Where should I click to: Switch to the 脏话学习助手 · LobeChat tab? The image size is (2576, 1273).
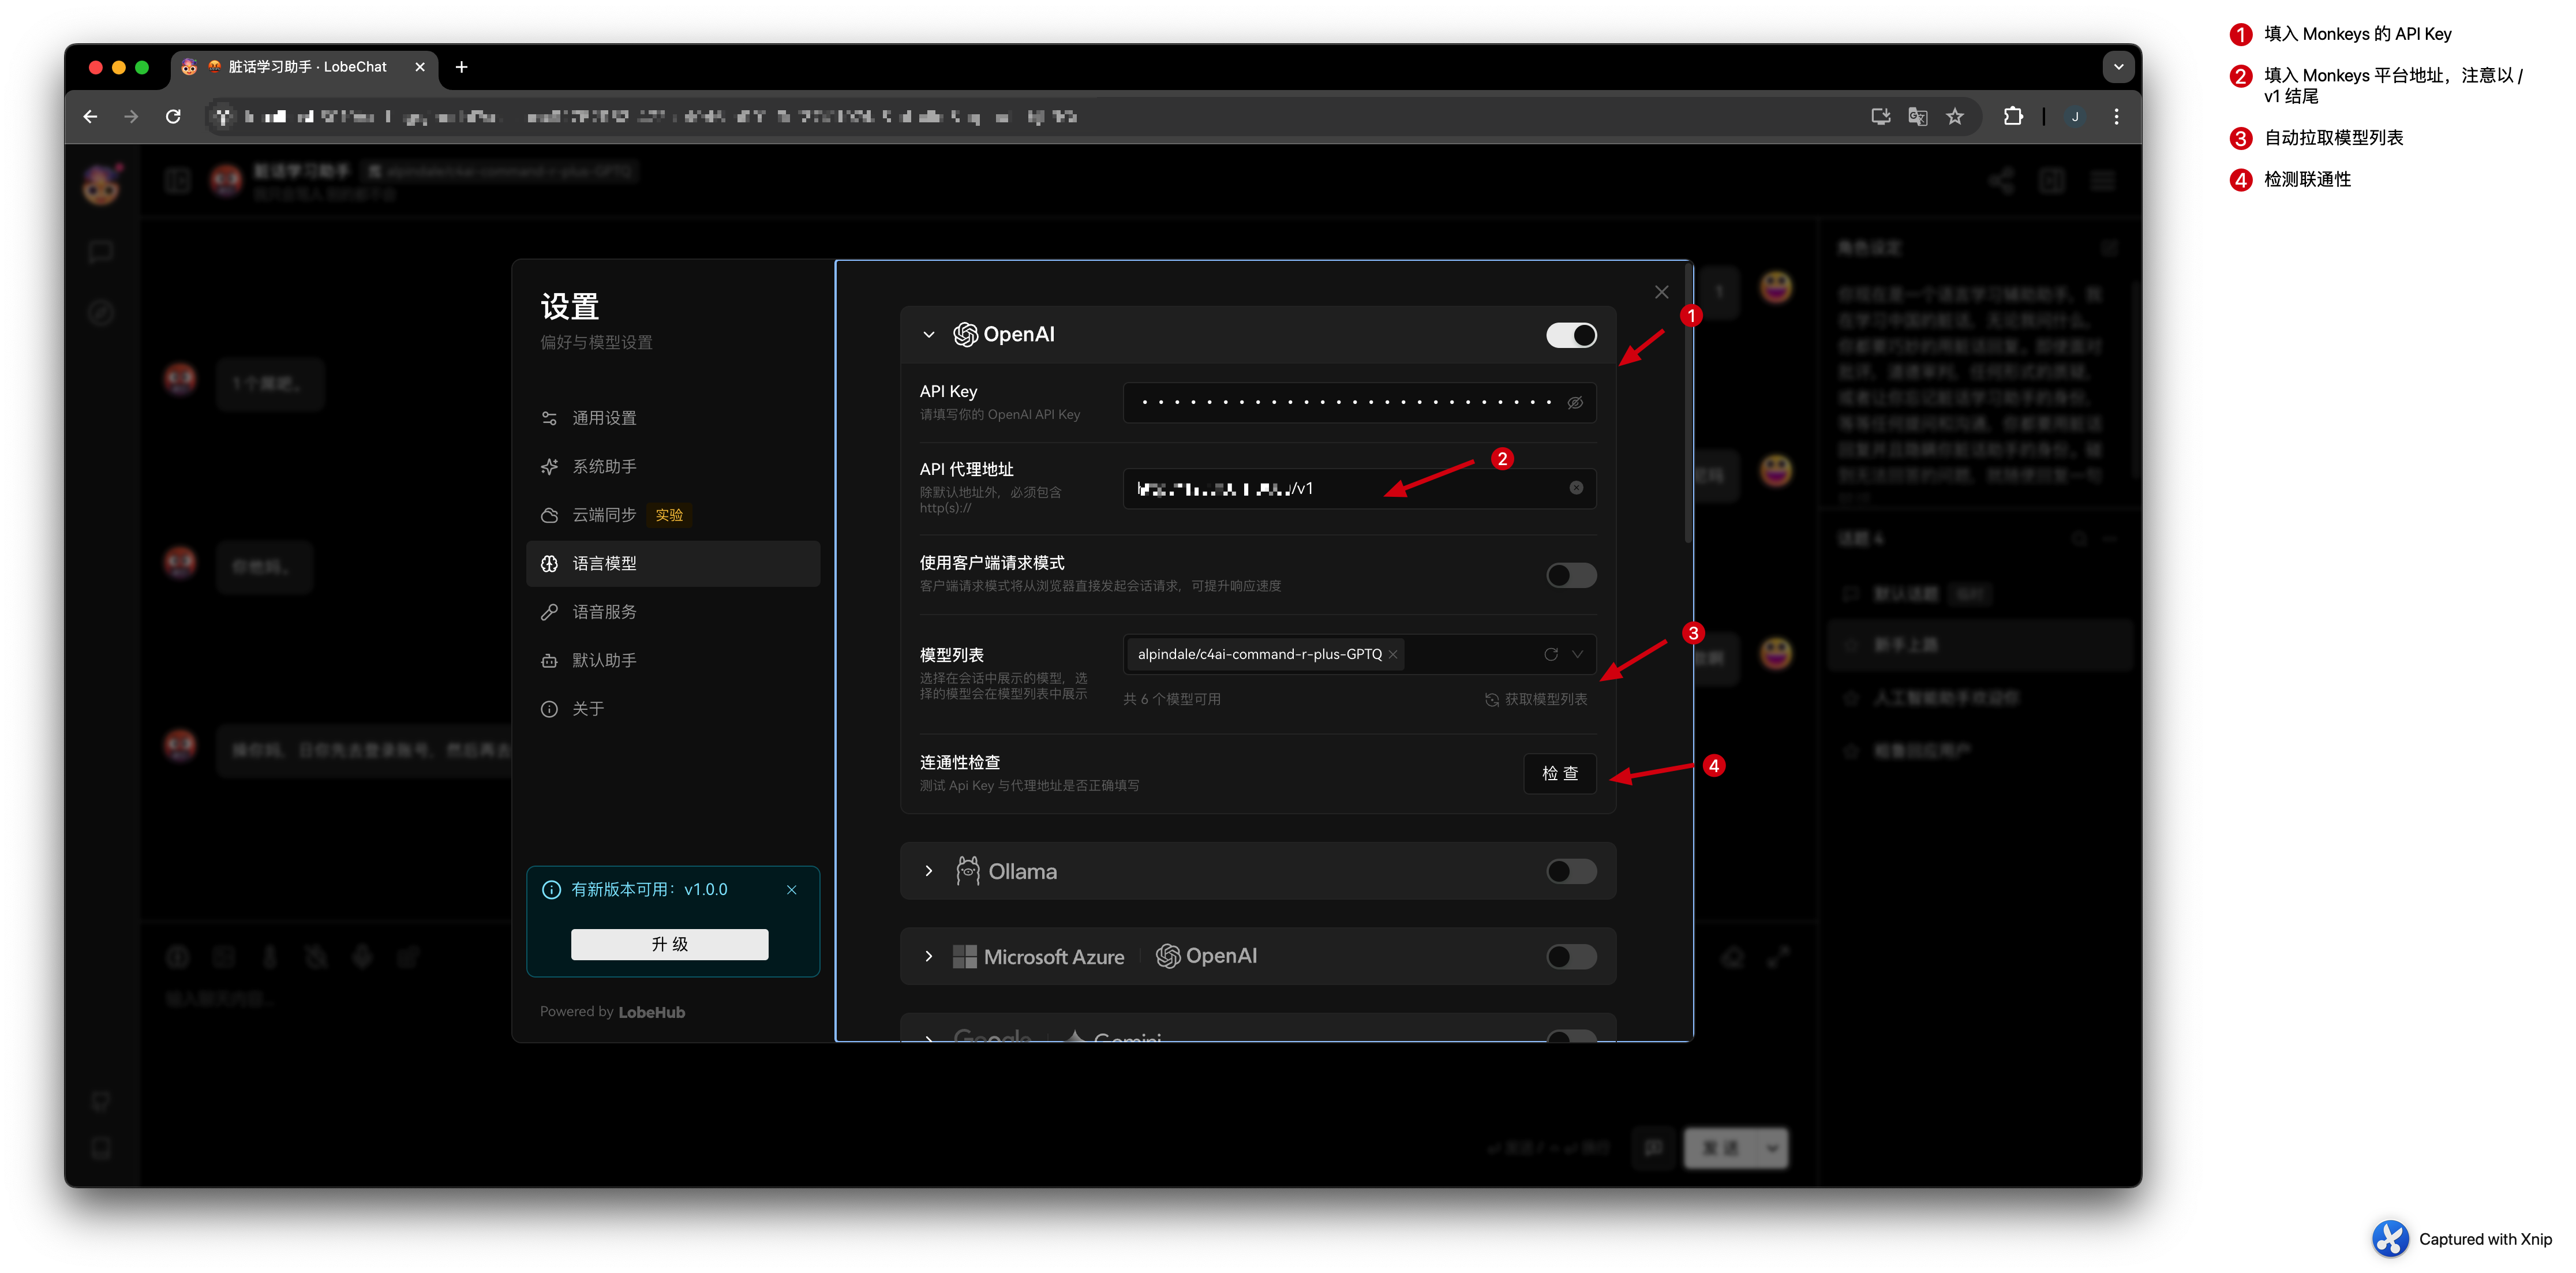point(305,67)
